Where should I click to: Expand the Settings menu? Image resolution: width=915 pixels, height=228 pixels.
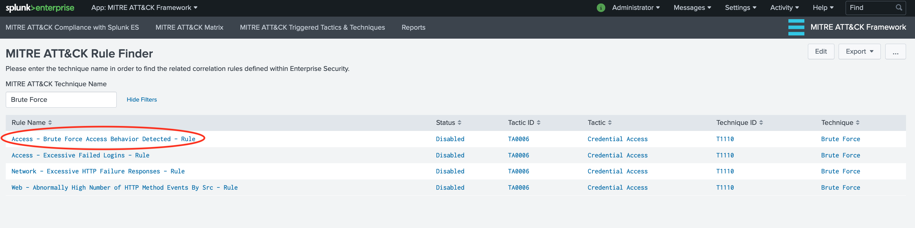[x=740, y=8]
